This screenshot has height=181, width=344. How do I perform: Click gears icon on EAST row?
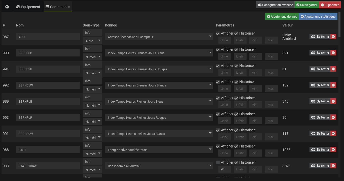pyautogui.click(x=313, y=150)
